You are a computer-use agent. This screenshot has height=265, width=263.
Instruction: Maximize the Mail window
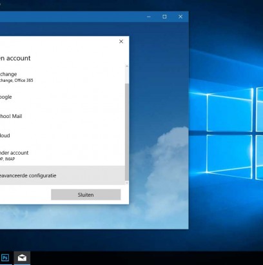coord(164,17)
